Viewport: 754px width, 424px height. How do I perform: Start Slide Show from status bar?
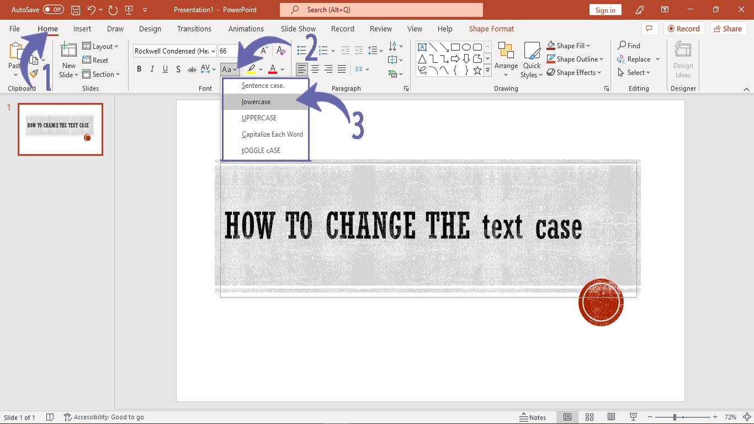pyautogui.click(x=633, y=417)
